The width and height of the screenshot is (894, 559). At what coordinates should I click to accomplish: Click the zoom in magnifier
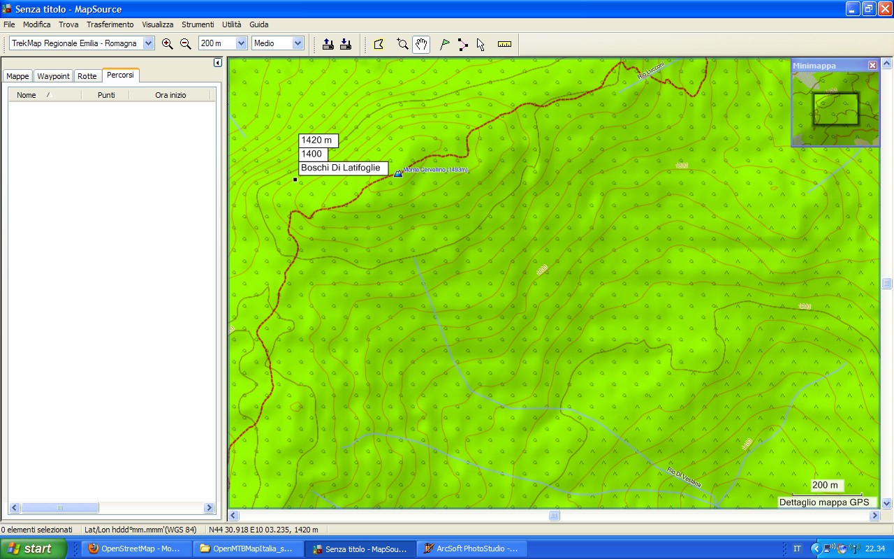tap(168, 43)
